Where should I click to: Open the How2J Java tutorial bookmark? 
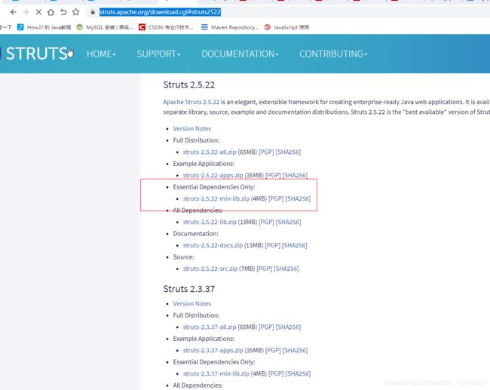pos(44,27)
